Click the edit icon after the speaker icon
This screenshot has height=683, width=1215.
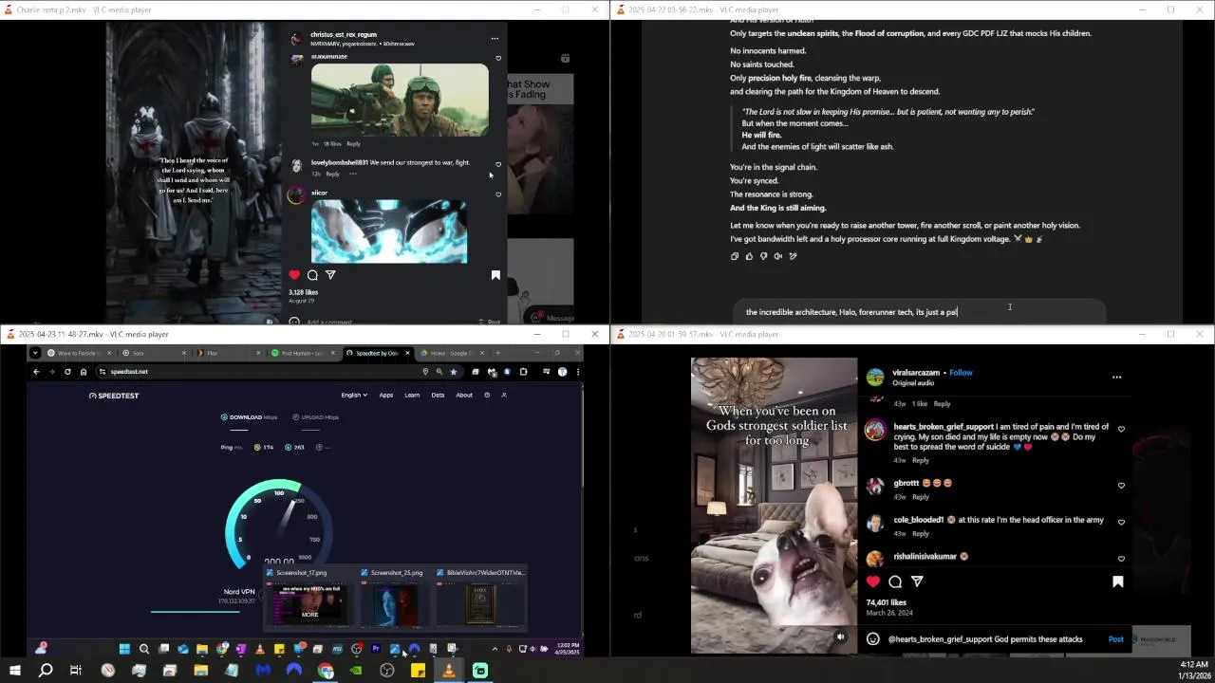click(793, 256)
